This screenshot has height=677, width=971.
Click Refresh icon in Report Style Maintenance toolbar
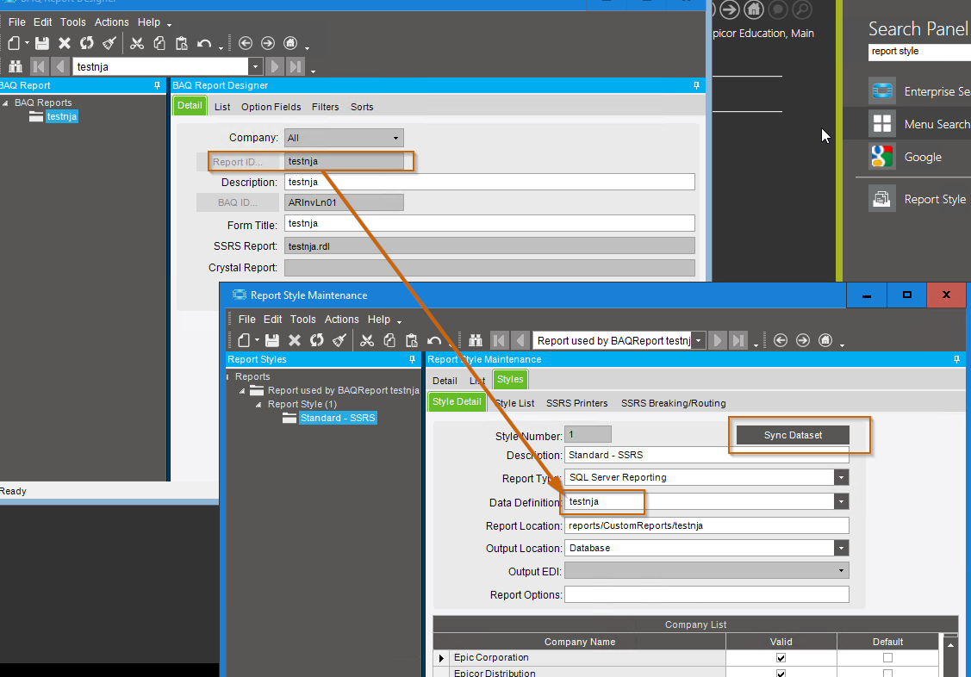point(317,340)
